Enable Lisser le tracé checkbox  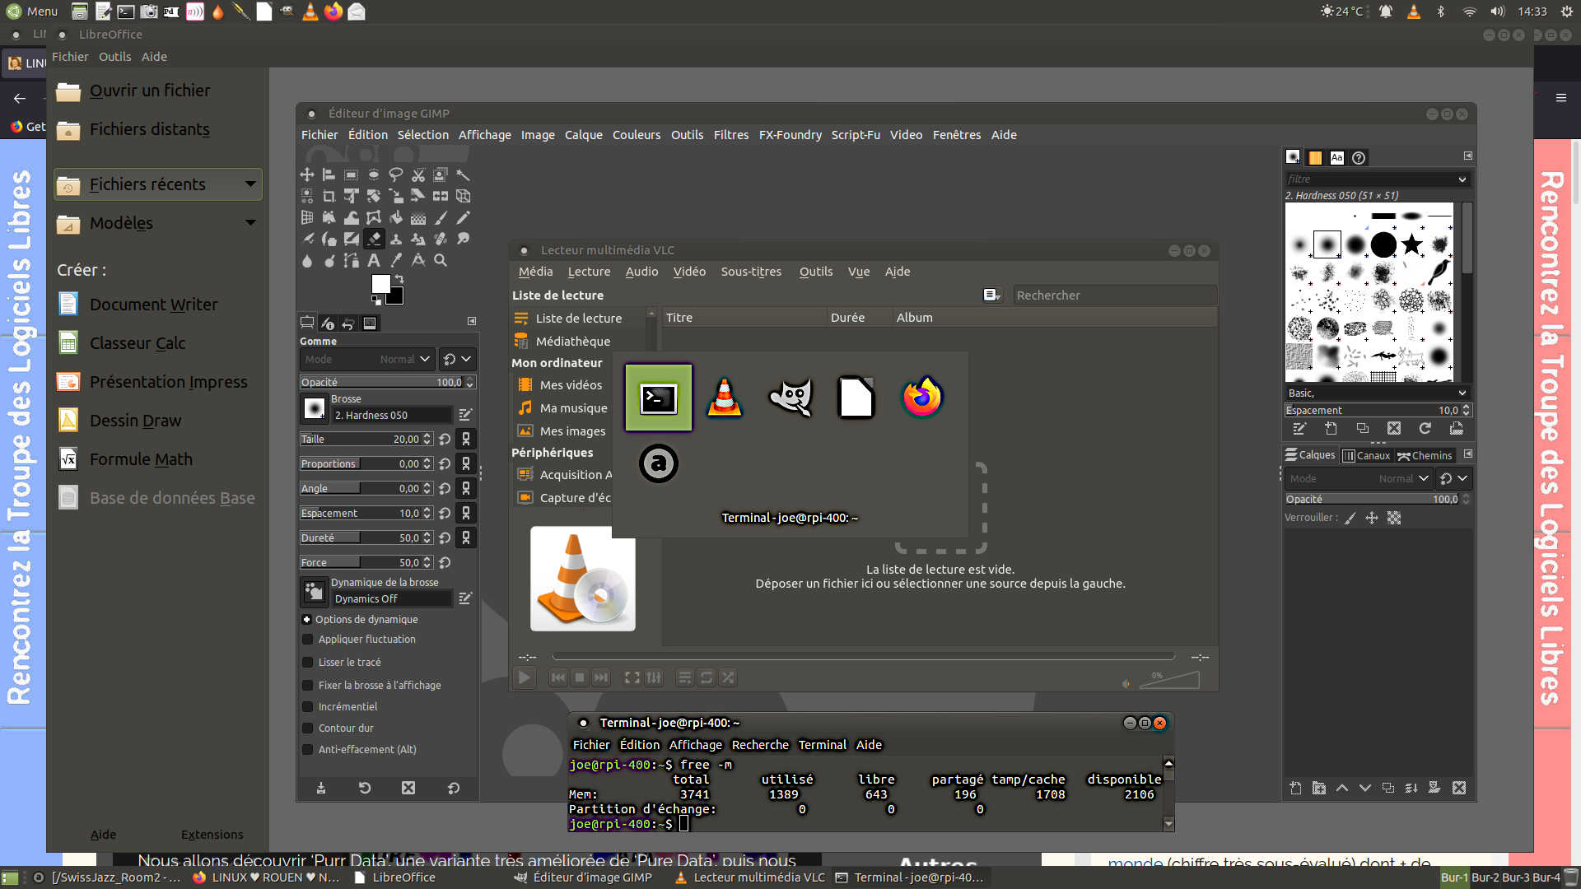[x=307, y=663]
